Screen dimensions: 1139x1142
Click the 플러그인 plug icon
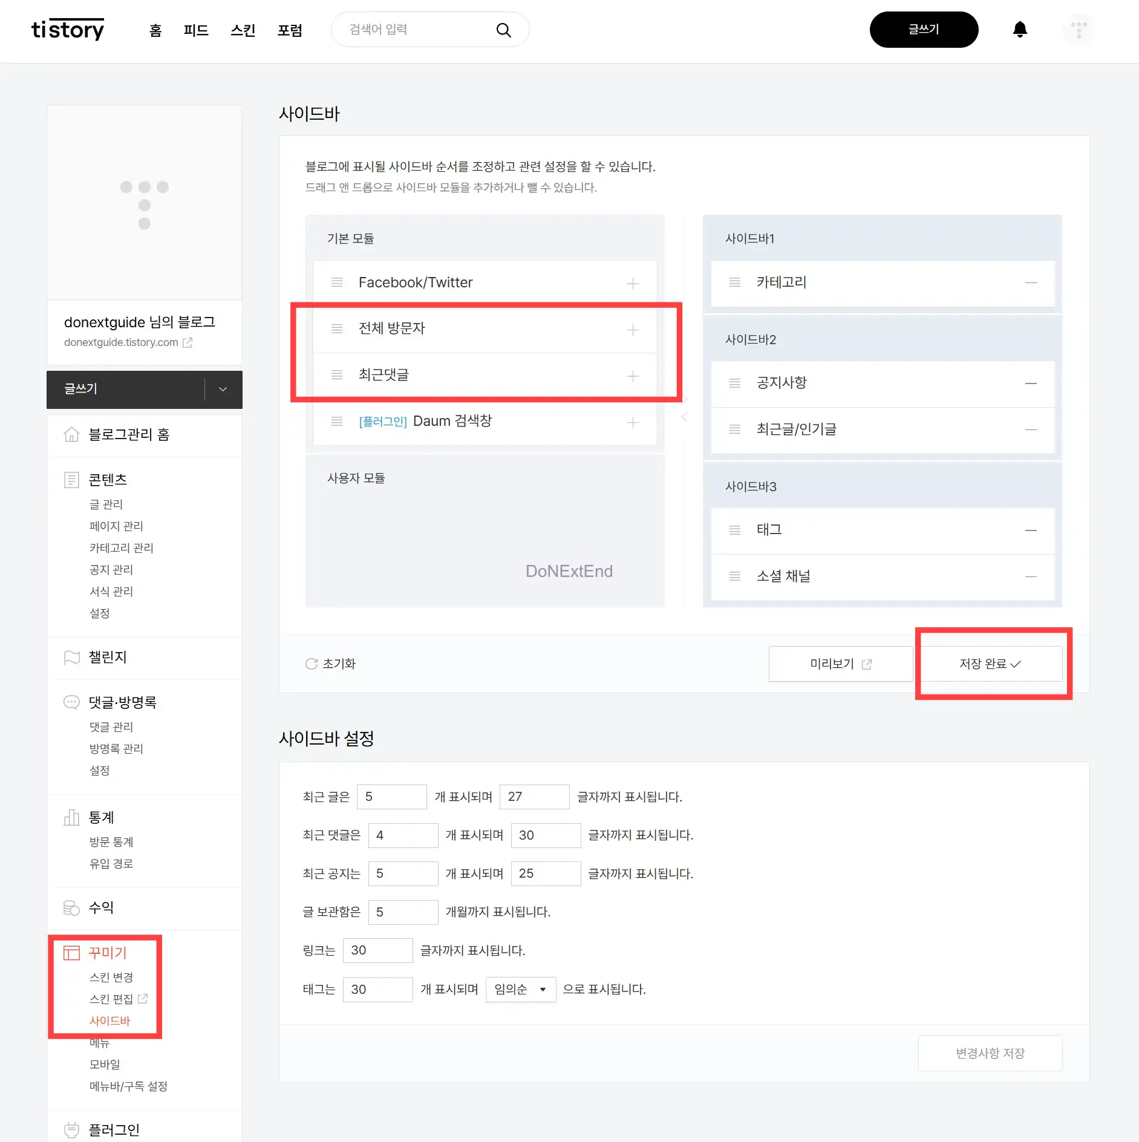71,1129
